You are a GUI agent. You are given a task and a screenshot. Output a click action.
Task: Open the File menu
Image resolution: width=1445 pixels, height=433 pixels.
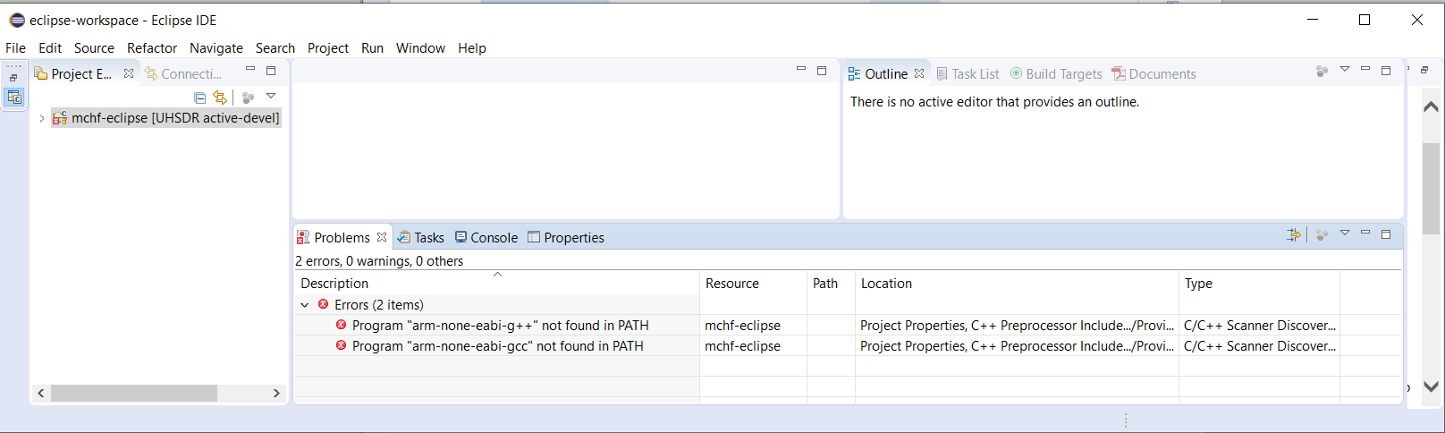point(16,48)
